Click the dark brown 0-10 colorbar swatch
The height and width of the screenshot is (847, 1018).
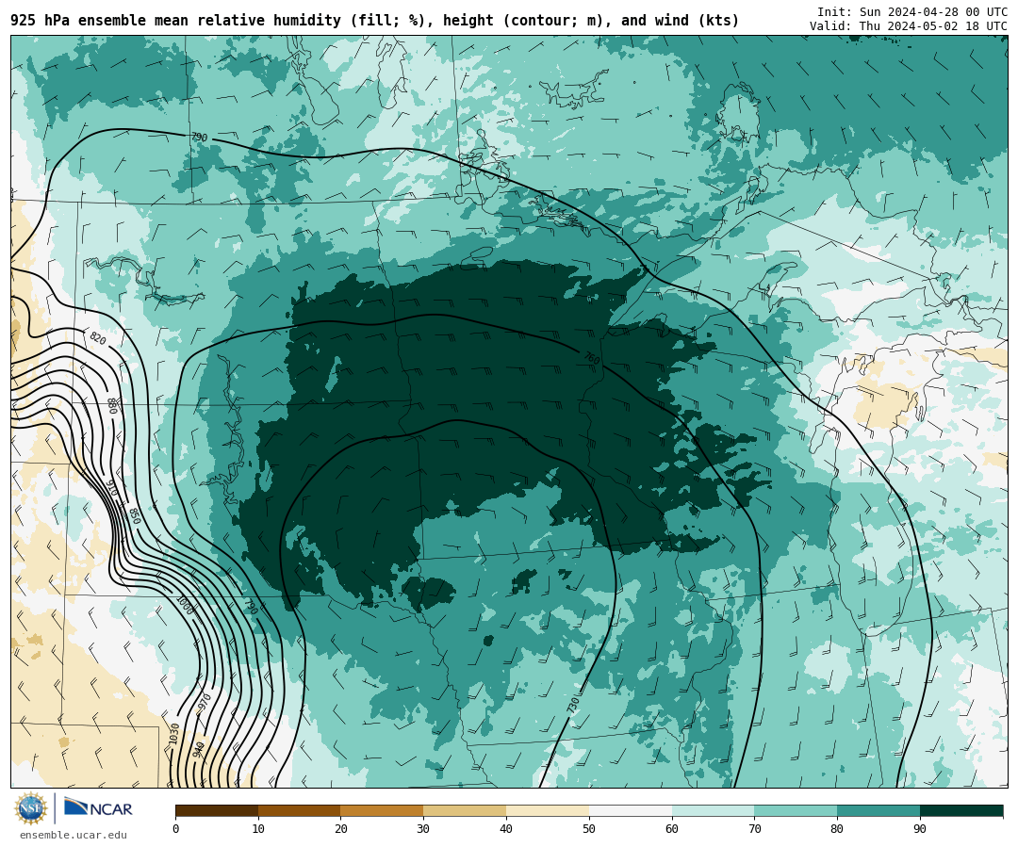[217, 810]
